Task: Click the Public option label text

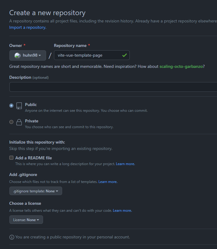Action: (x=31, y=105)
